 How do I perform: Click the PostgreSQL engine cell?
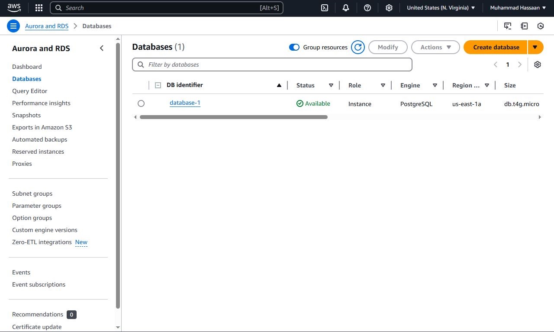pyautogui.click(x=416, y=104)
